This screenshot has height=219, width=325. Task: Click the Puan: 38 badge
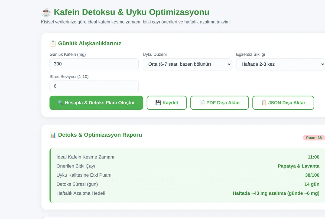point(314,138)
